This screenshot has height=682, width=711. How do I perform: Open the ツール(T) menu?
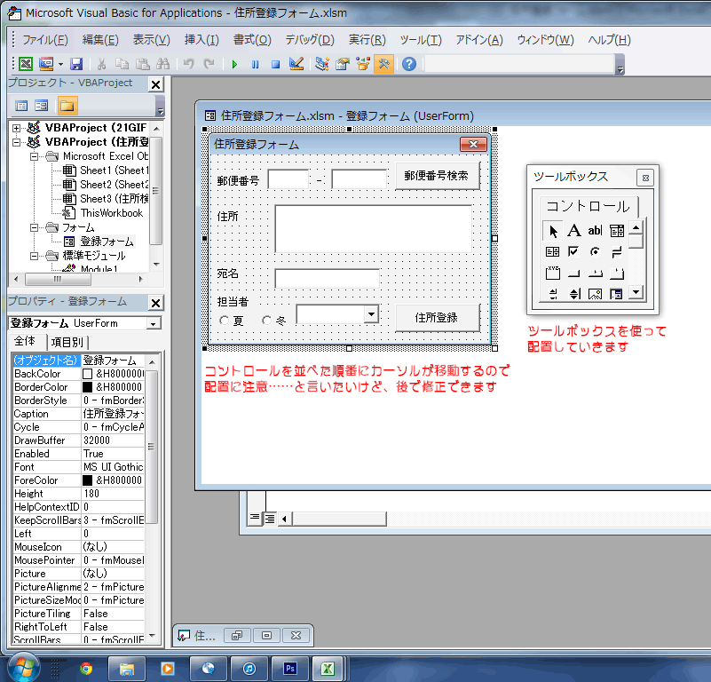click(421, 40)
